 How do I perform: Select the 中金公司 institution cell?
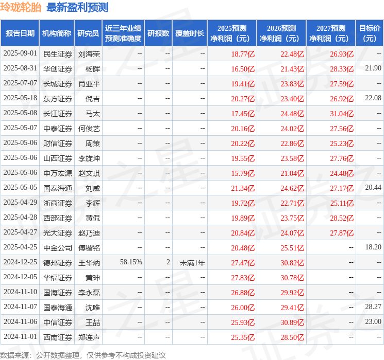(x=58, y=248)
